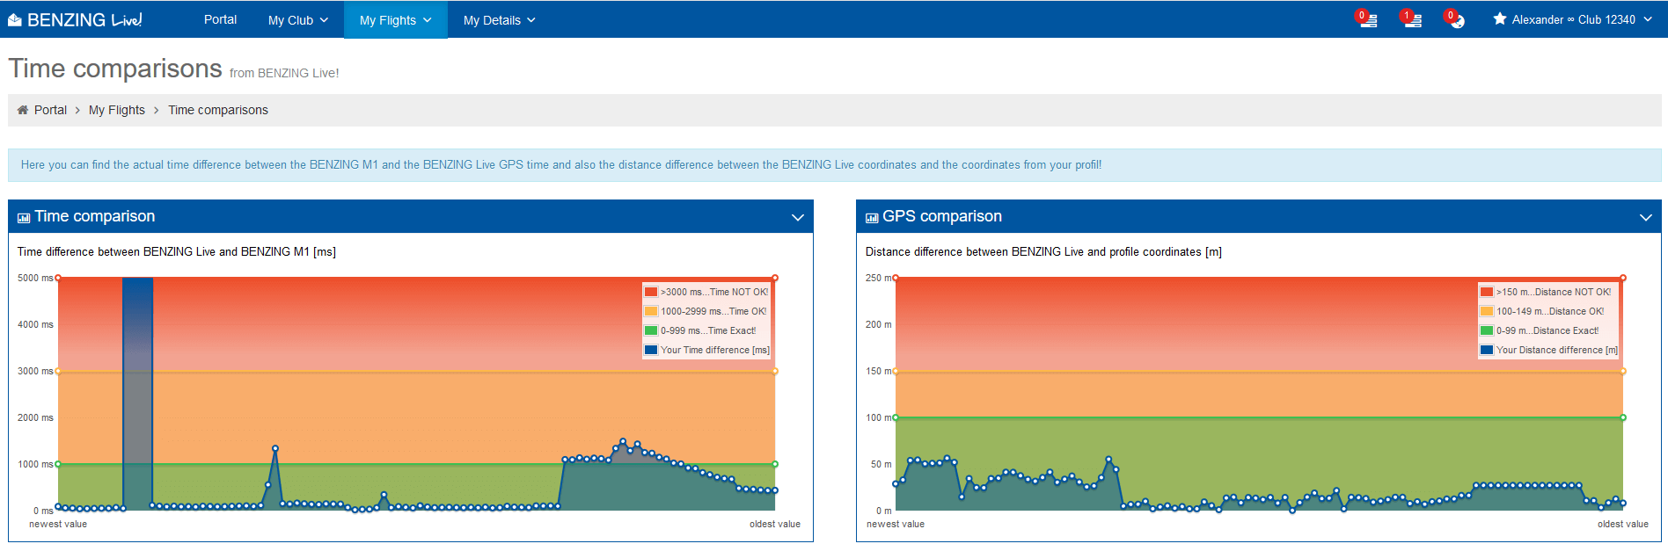Click the blue 'Your Distance difference' legend swatch

[1487, 350]
